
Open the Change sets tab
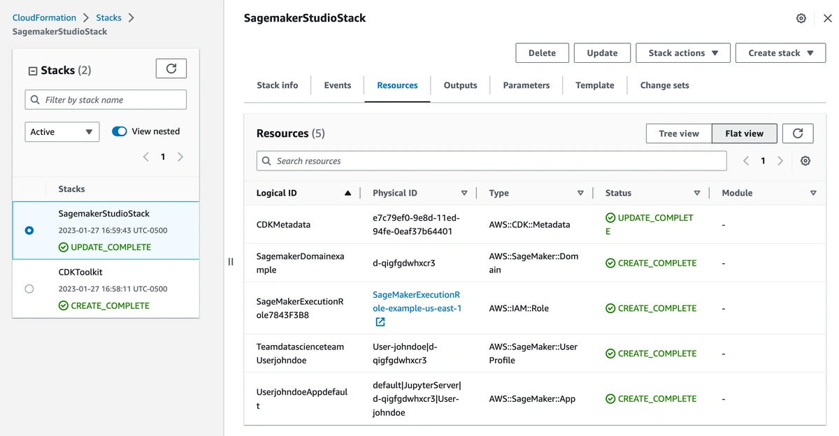(665, 85)
